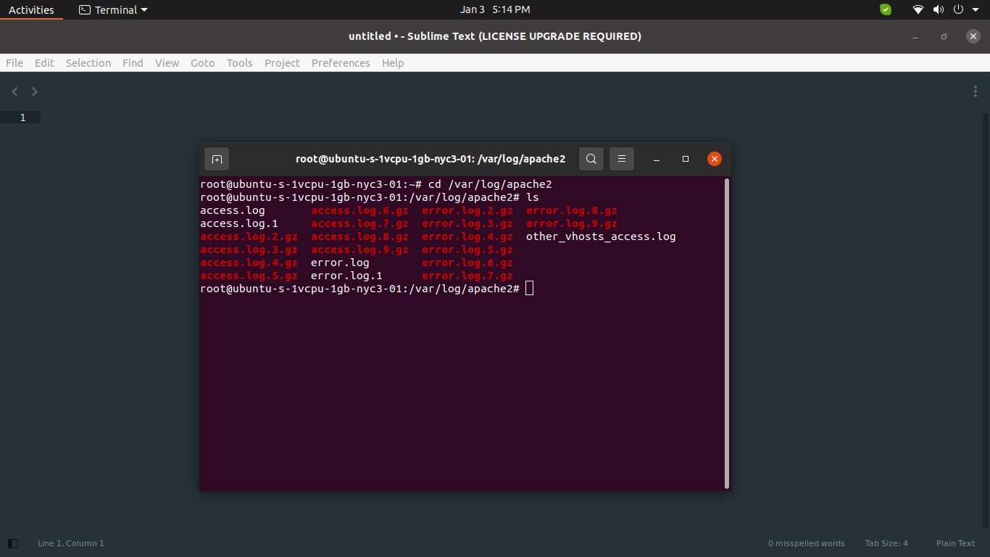Open the Goto menu
This screenshot has height=557, width=990.
coord(202,63)
